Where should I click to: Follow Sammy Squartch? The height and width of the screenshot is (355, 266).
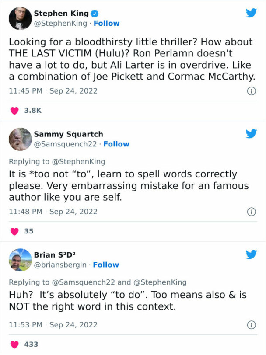click(x=116, y=144)
